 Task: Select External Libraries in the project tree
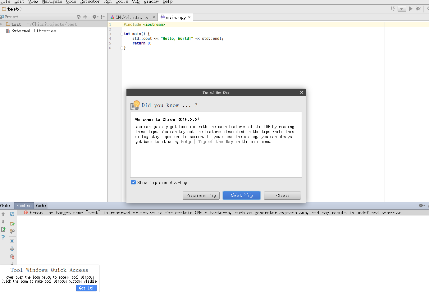pos(31,31)
